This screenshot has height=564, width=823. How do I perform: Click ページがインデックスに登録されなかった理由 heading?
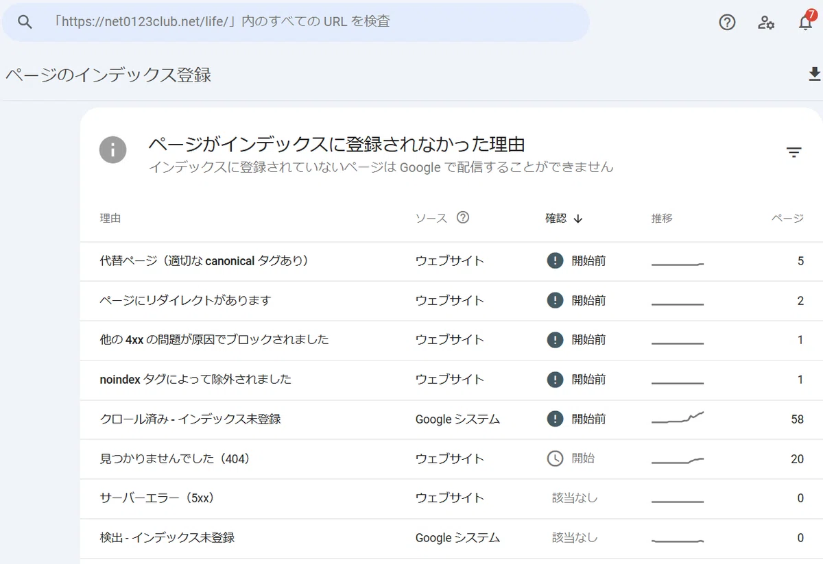tap(337, 144)
